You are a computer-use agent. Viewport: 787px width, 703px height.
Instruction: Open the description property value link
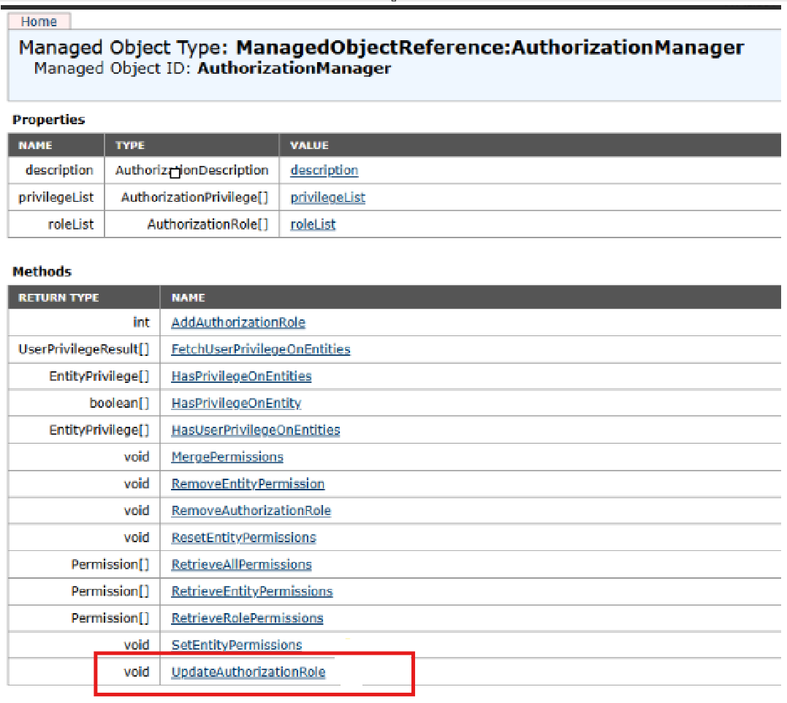[324, 170]
